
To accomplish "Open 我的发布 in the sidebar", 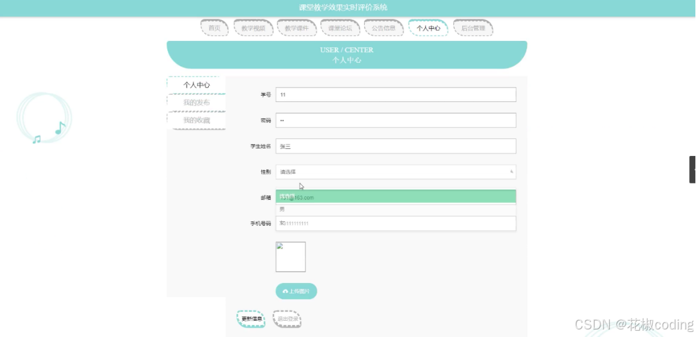I will pyautogui.click(x=197, y=102).
